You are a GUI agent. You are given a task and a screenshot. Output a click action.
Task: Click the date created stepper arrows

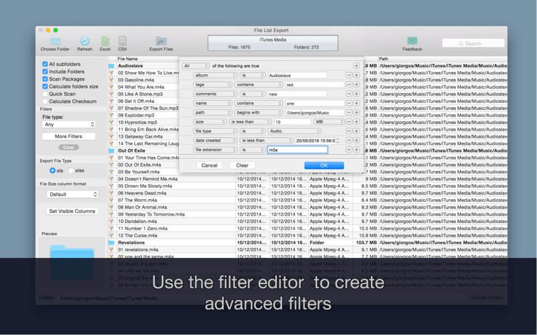coord(338,141)
